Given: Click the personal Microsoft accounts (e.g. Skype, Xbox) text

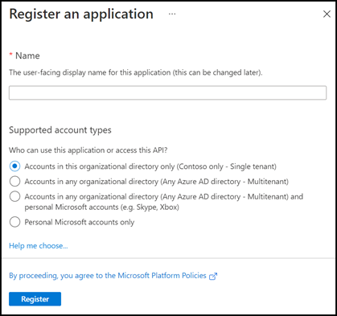Looking at the screenshot, I should (102, 207).
